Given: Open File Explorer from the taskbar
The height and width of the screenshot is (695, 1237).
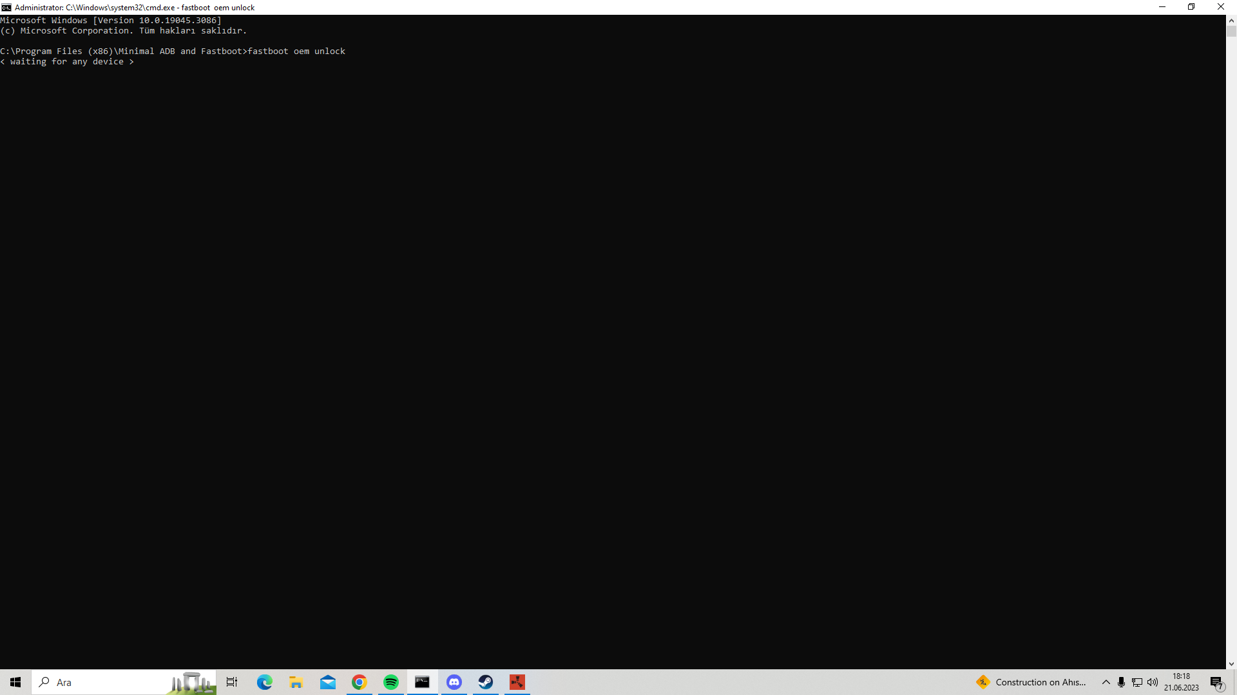Looking at the screenshot, I should [x=296, y=682].
